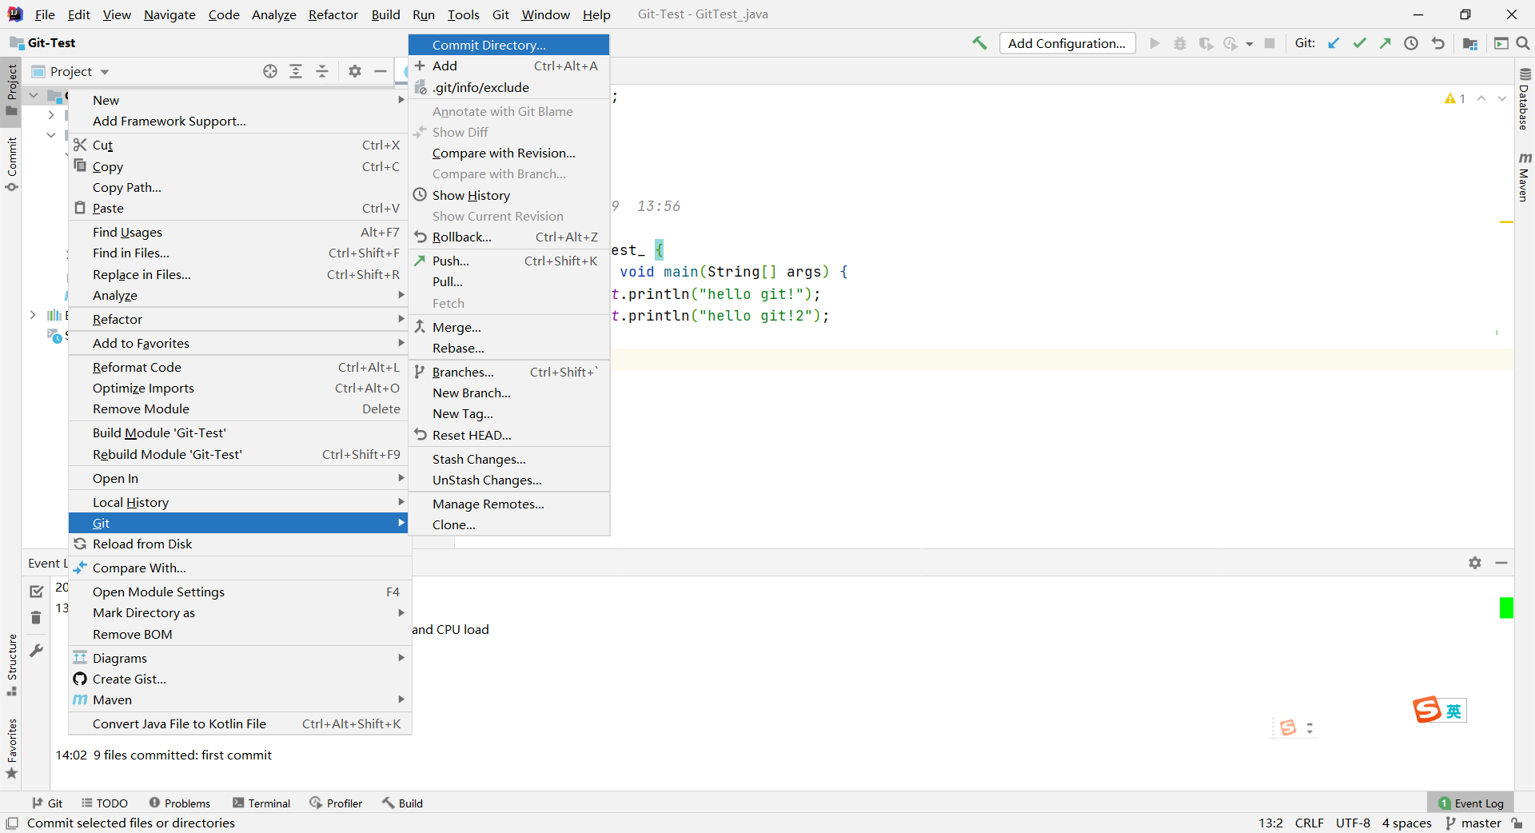This screenshot has width=1535, height=833.
Task: Expand the New submenu
Action: 238,100
